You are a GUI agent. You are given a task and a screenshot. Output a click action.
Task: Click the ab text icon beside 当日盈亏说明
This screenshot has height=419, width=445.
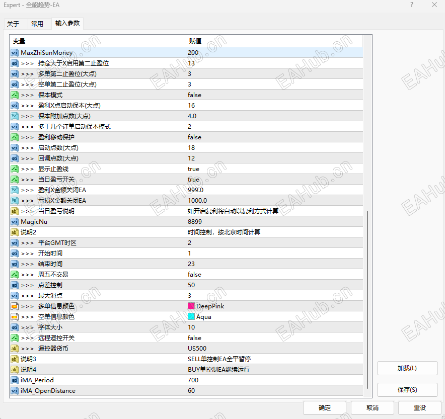(14, 211)
